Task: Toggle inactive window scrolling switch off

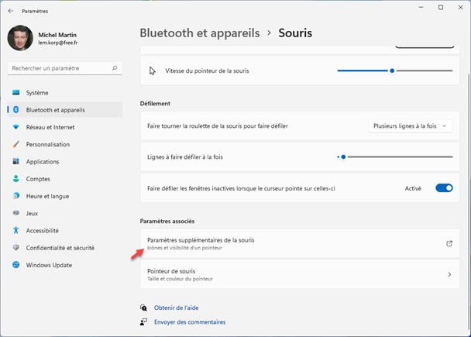Action: click(444, 188)
